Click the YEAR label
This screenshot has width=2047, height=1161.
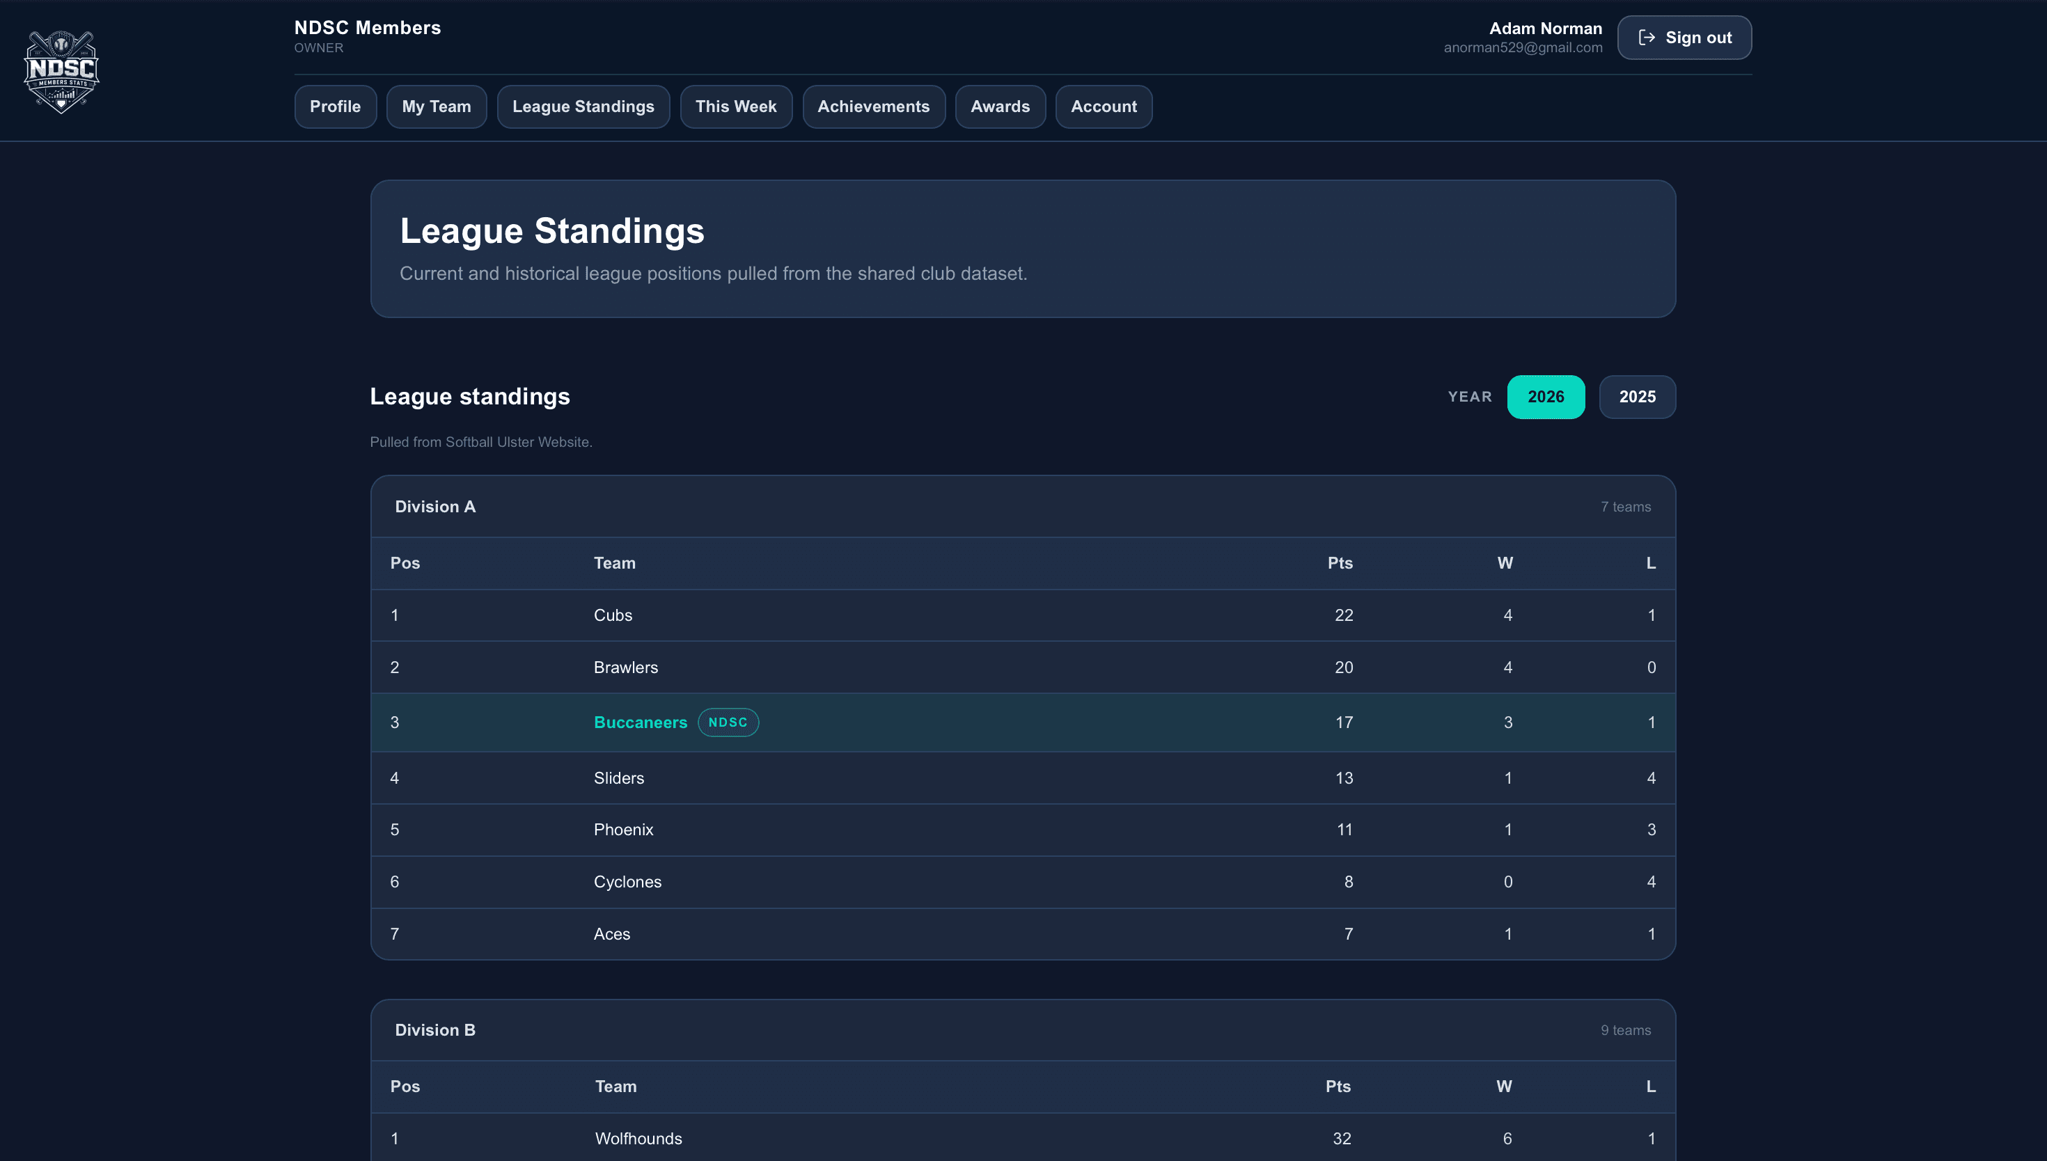1470,396
